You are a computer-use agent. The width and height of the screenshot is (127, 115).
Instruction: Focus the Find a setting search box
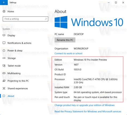point(25,19)
